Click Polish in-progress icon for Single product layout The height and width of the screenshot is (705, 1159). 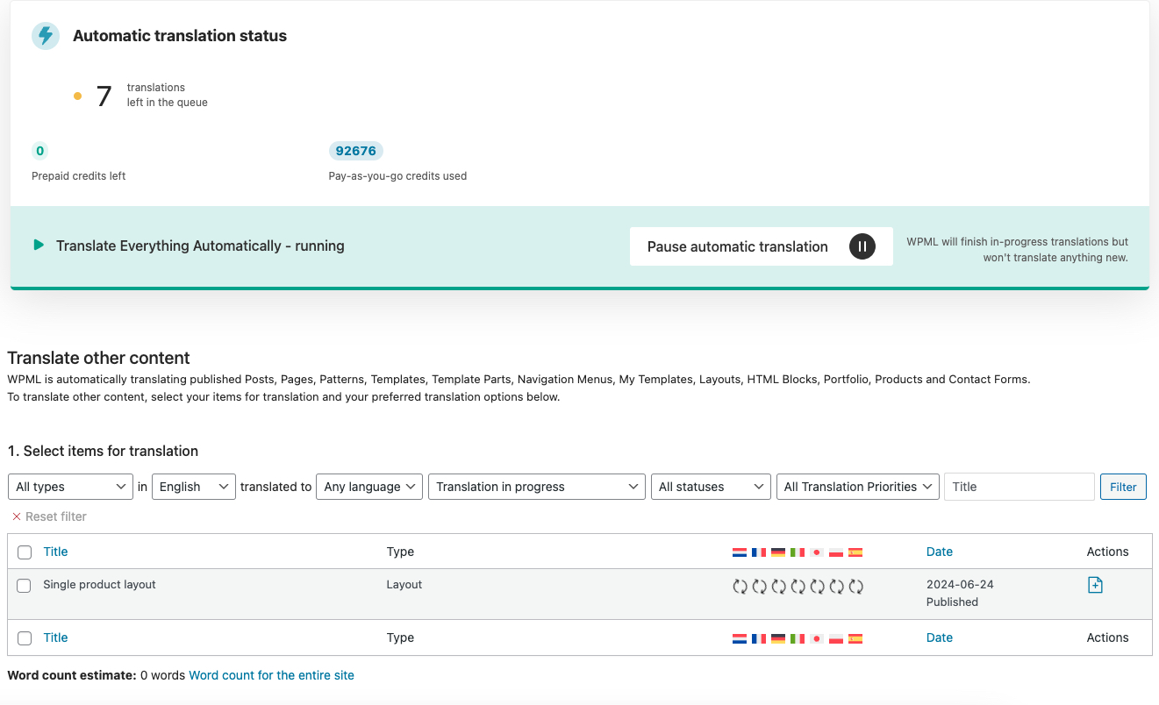(x=837, y=587)
